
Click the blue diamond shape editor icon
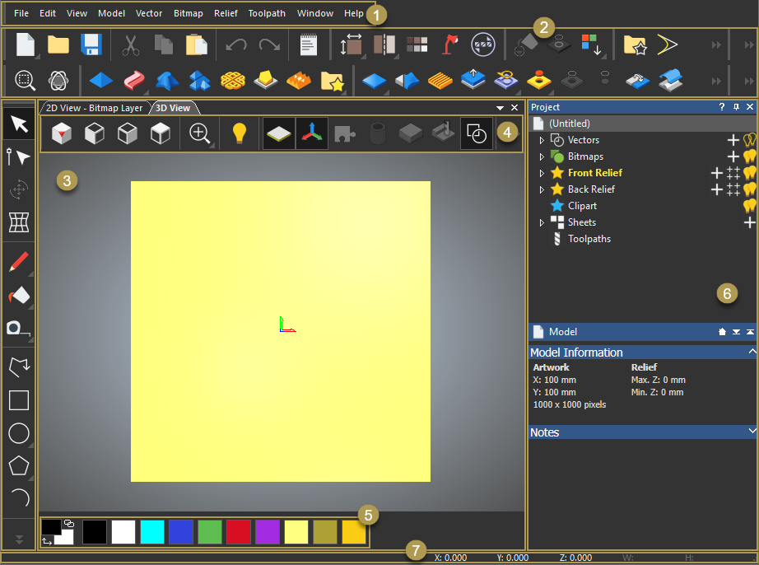pos(101,81)
